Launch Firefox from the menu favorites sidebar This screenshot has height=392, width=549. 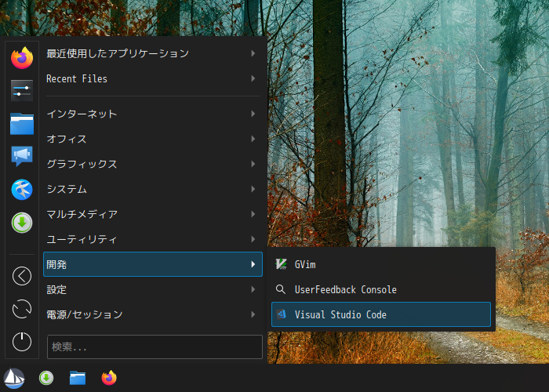pos(22,58)
